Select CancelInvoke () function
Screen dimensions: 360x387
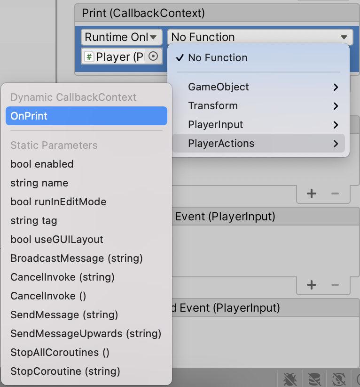pyautogui.click(x=86, y=296)
